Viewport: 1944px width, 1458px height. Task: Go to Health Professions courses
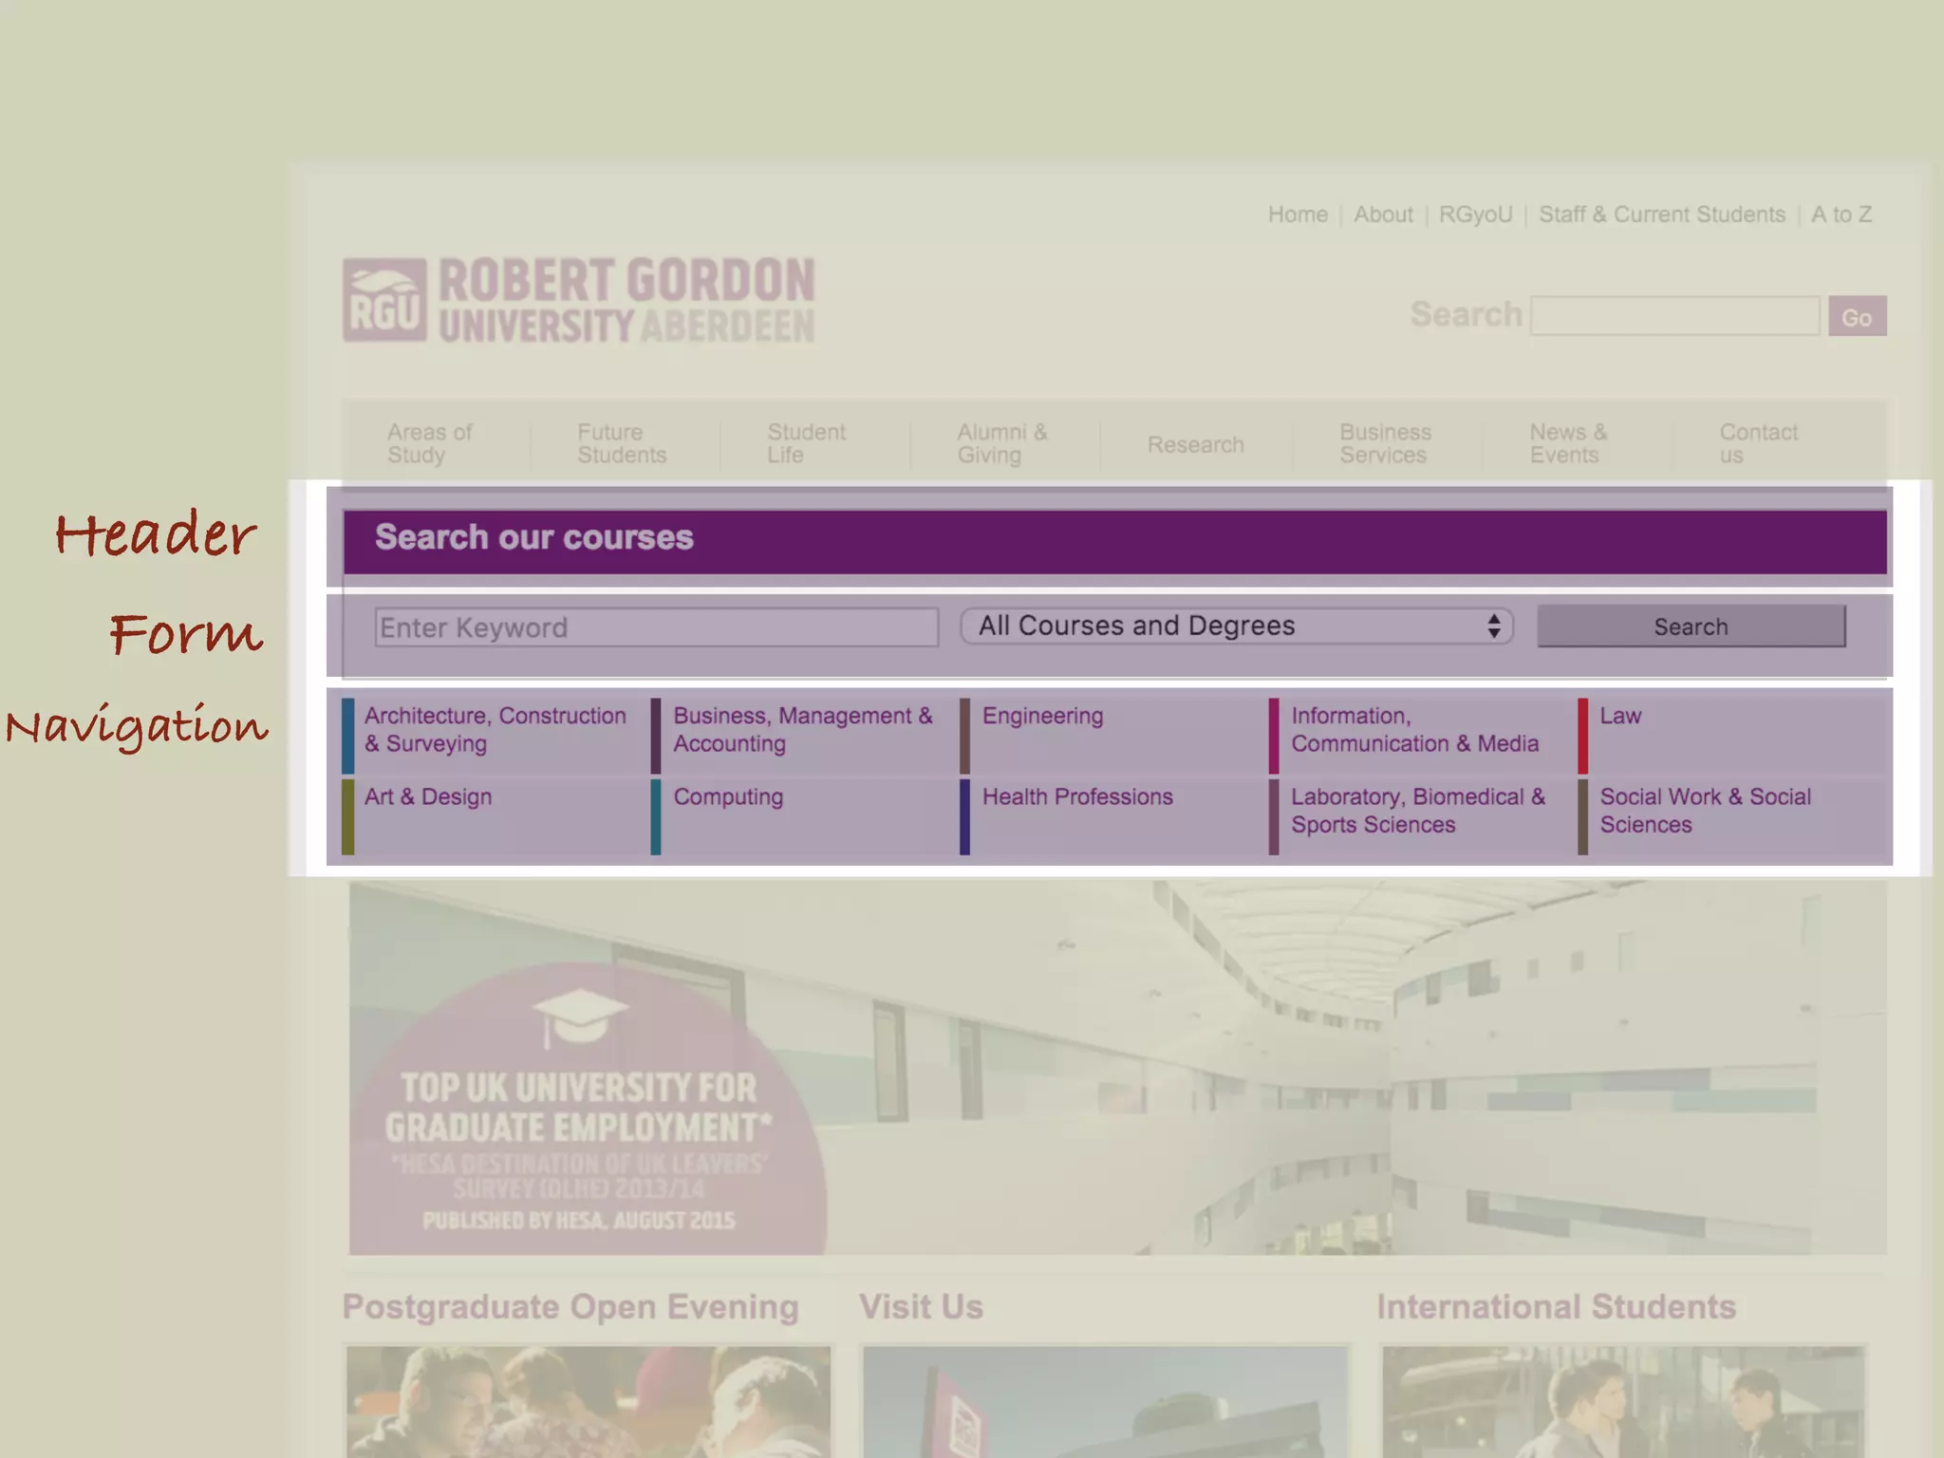(x=1077, y=797)
